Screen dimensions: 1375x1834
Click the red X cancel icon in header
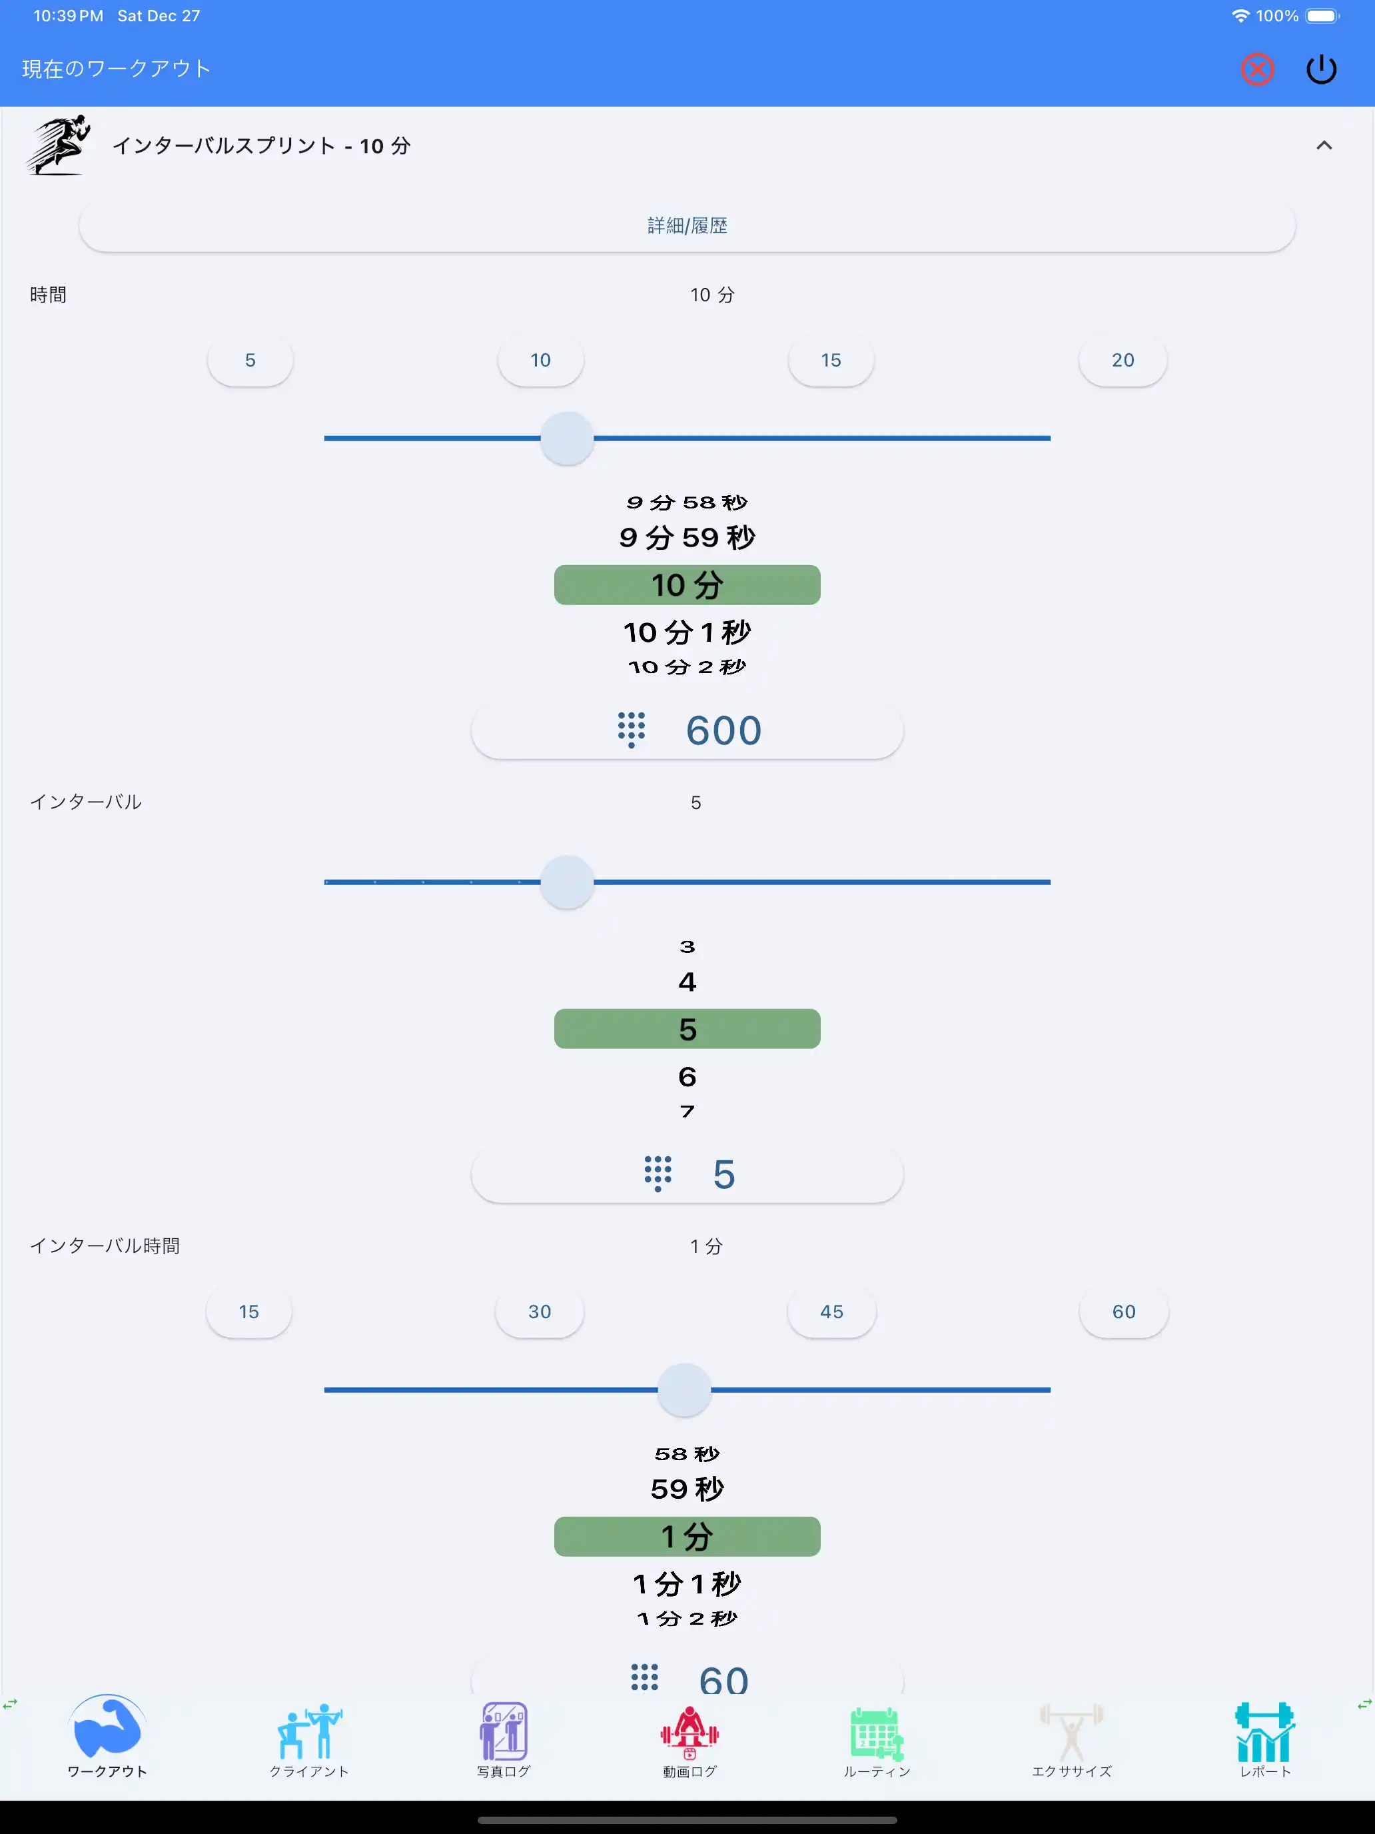(x=1257, y=70)
